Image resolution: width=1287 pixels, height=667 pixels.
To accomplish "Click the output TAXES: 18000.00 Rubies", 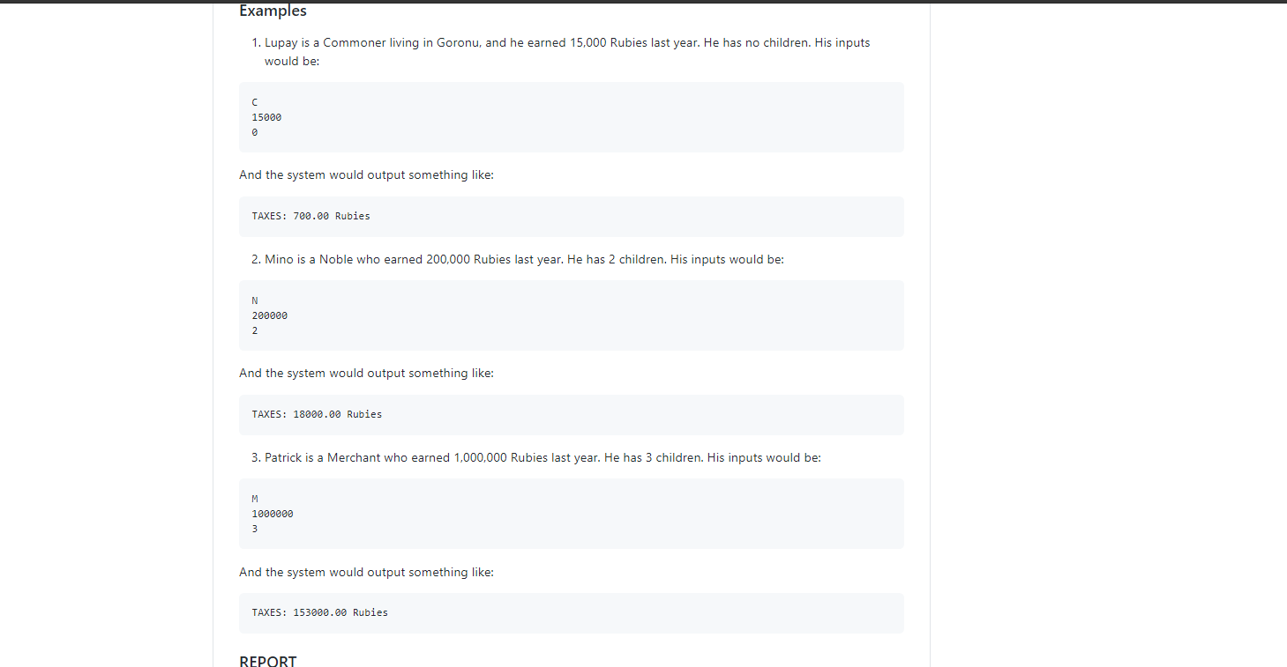I will [317, 414].
